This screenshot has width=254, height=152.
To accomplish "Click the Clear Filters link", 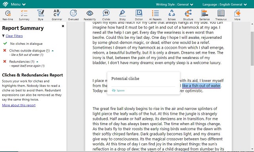I will tap(14, 36).
